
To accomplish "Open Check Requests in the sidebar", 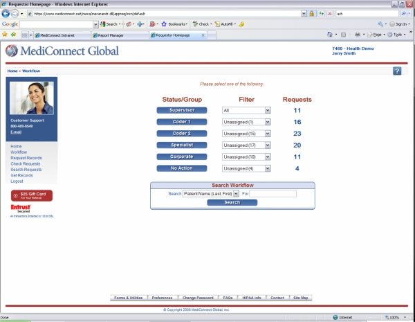I will 26,164.
